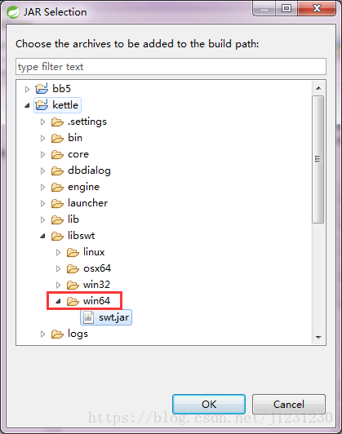Select the libswt label
Screen dimensions: 342x434
[x=81, y=236]
